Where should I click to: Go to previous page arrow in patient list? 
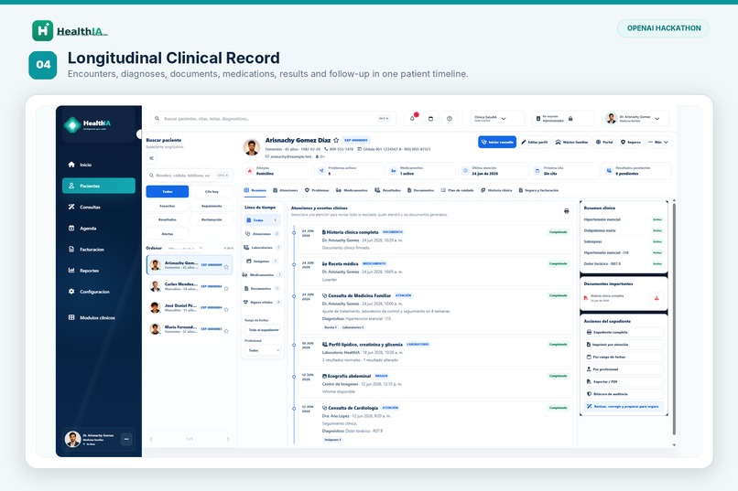pyautogui.click(x=151, y=439)
